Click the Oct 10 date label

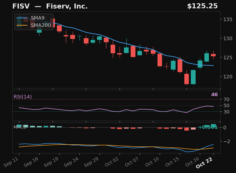[152, 162]
